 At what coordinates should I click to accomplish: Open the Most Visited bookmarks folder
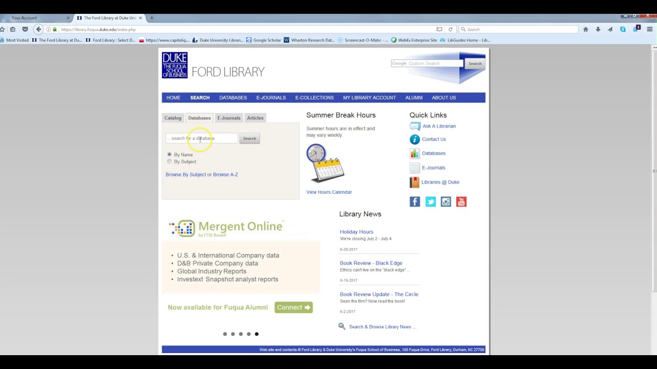point(14,40)
